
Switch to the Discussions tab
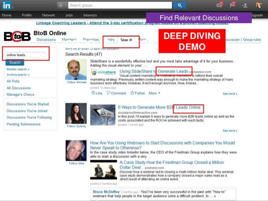click(x=46, y=39)
